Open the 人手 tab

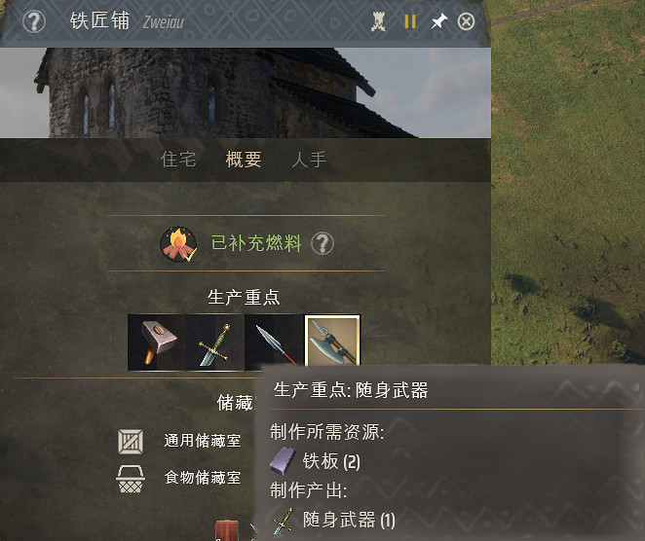point(309,160)
